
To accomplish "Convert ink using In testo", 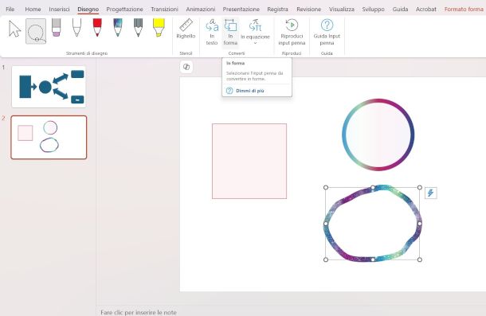I will [x=212, y=32].
